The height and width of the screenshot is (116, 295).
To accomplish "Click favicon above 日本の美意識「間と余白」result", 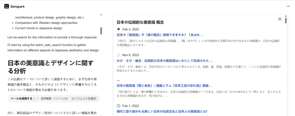I will point(118,80).
